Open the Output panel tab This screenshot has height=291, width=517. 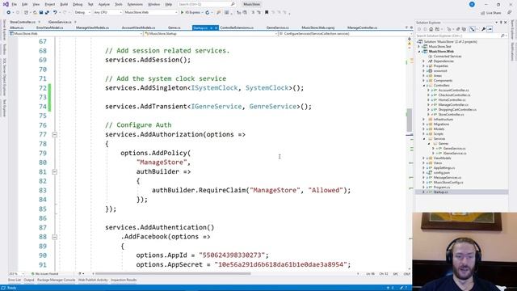[29, 280]
